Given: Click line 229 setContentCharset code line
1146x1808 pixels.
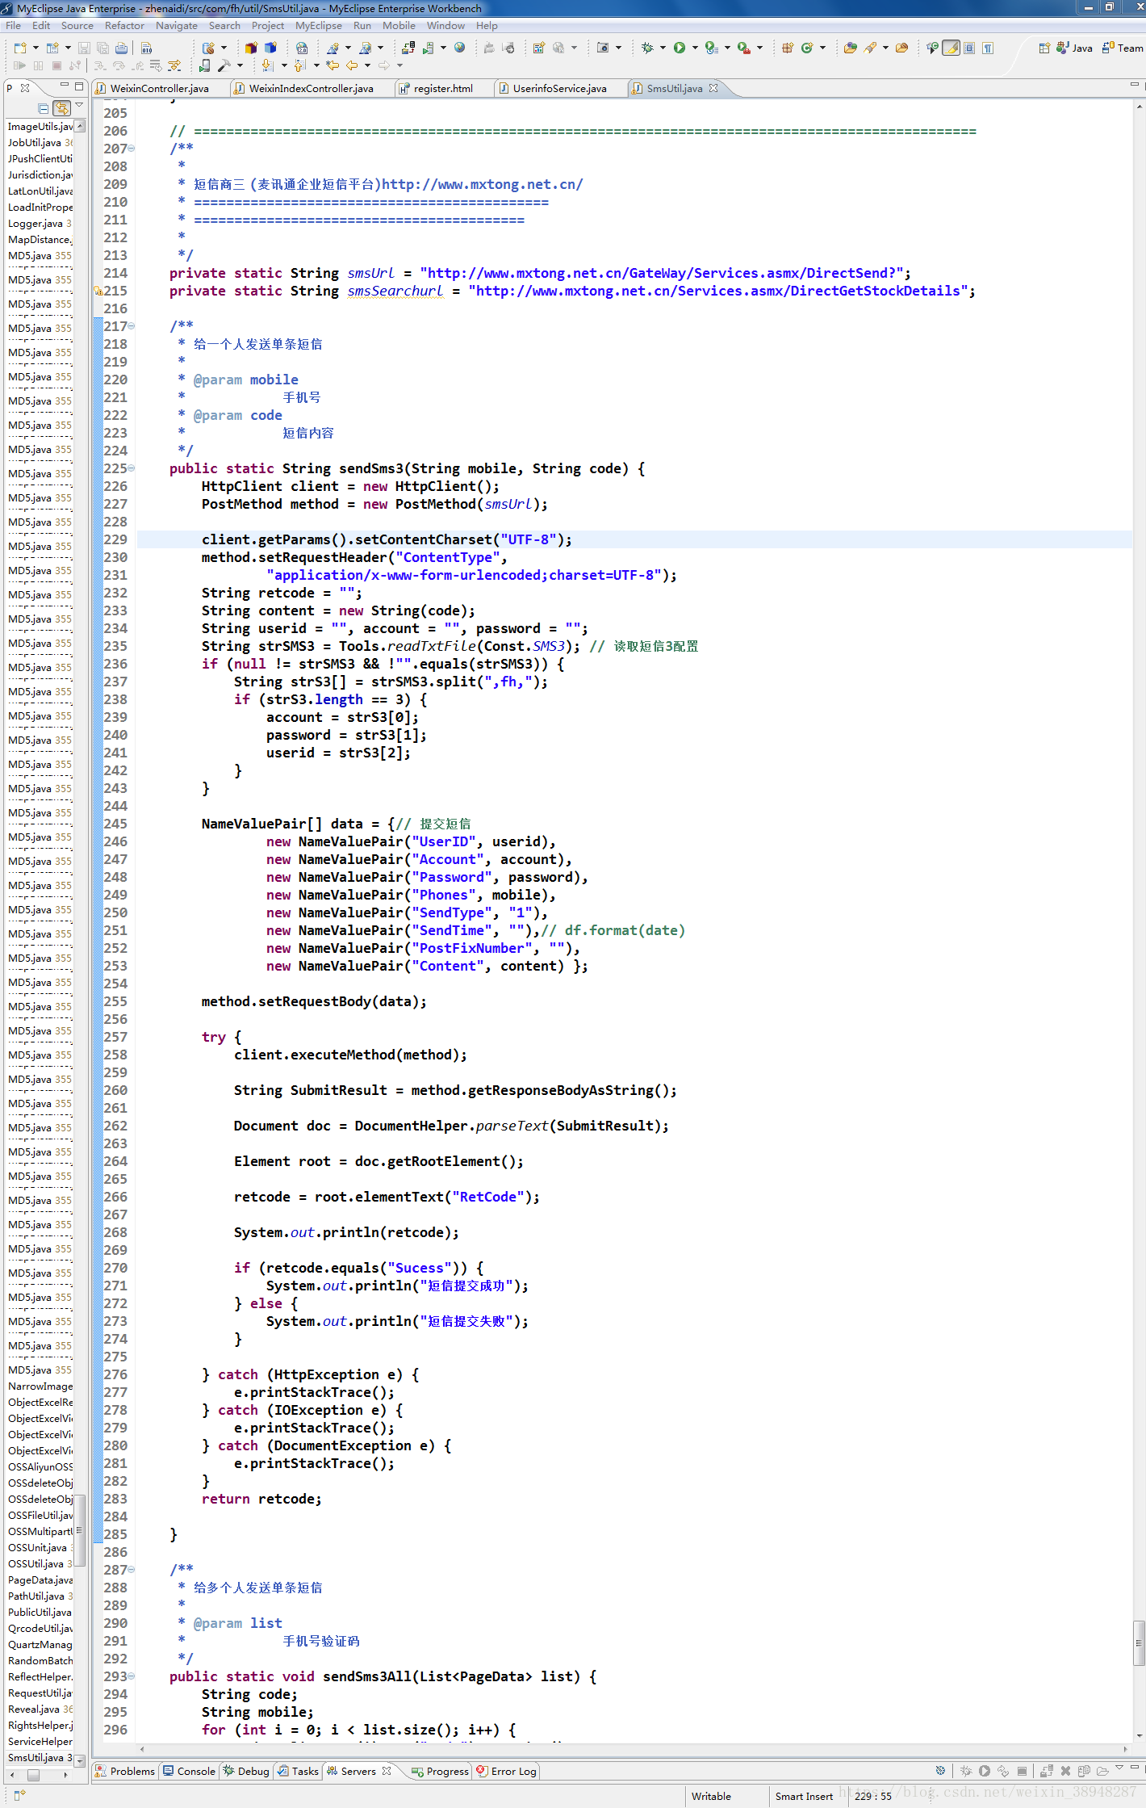Looking at the screenshot, I should [x=387, y=539].
